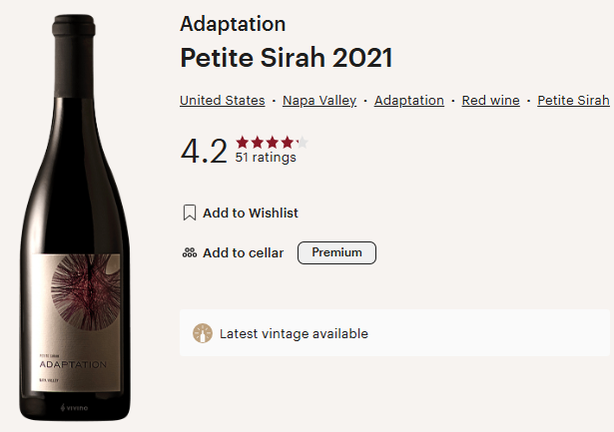Follow the underlined Petite Sirah grape link
Screen dimensions: 614x432
[x=573, y=101]
